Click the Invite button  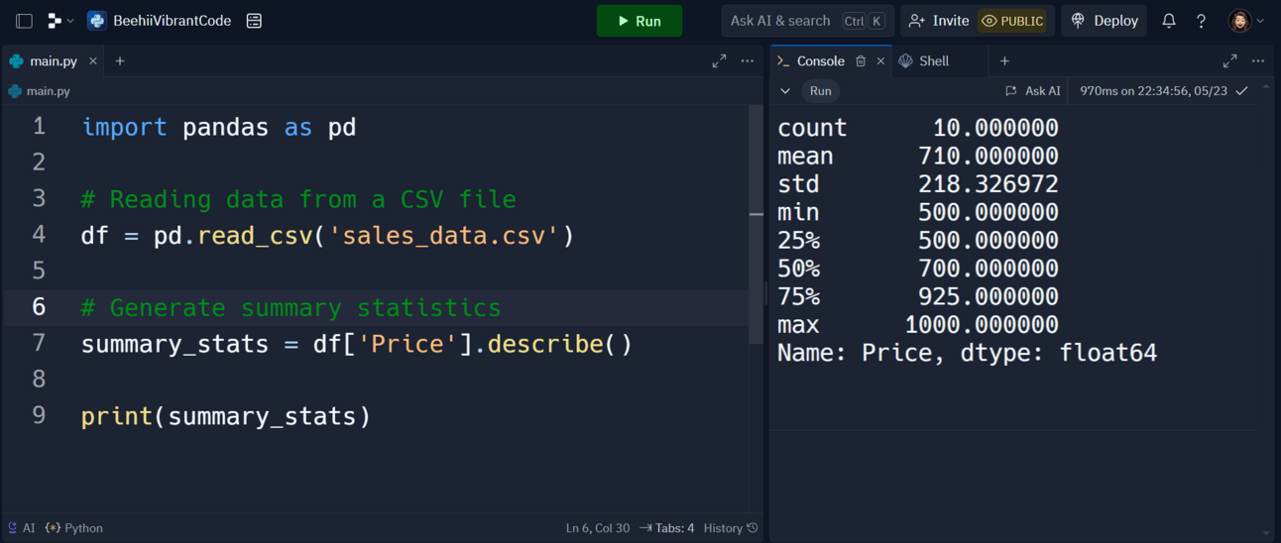pyautogui.click(x=939, y=21)
